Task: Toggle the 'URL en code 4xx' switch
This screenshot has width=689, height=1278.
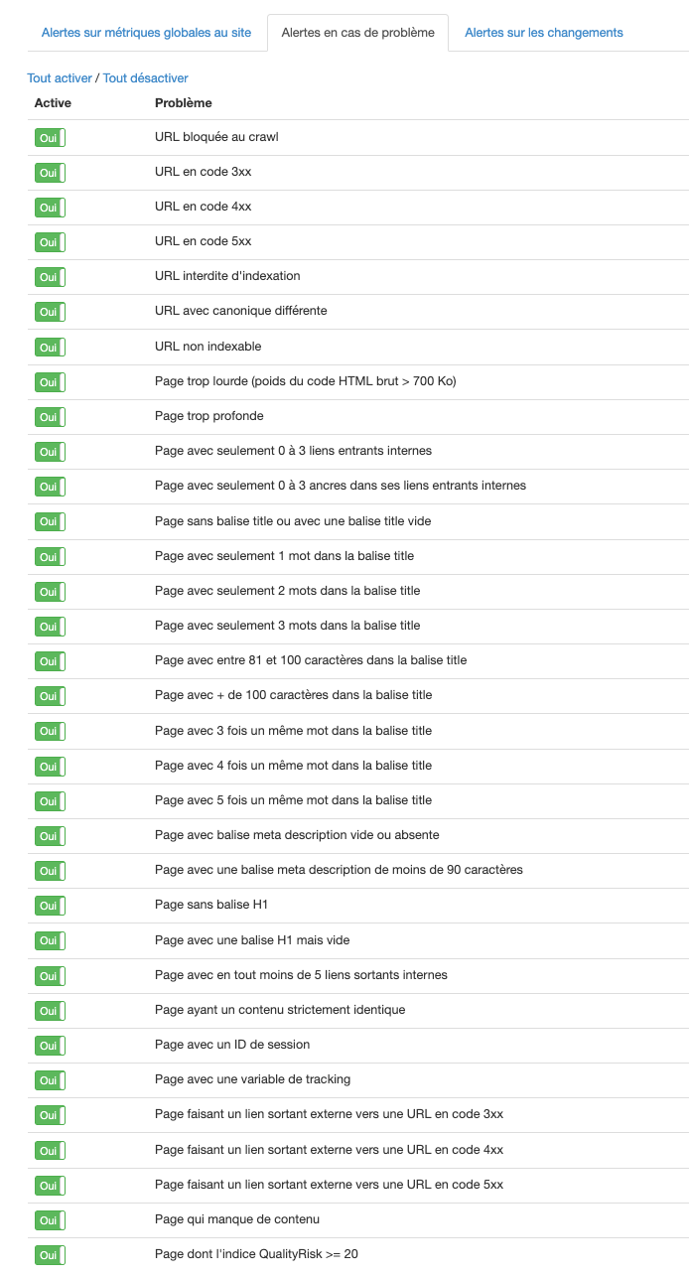Action: tap(50, 208)
